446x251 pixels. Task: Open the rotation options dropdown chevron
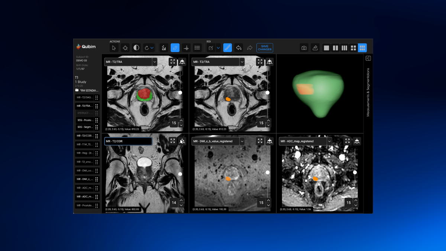click(x=152, y=48)
